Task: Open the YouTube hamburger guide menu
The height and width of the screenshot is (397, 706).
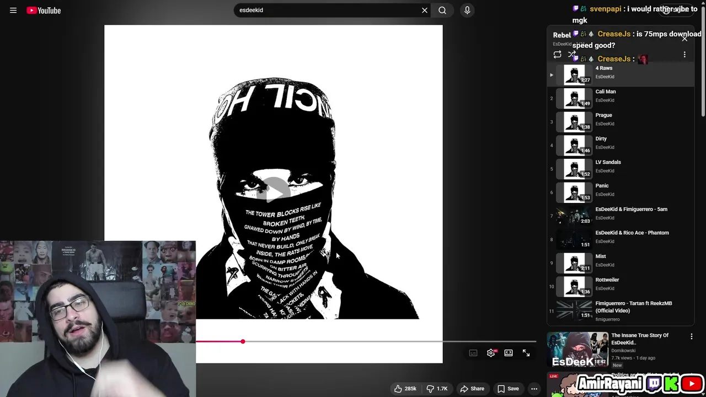Action: coord(13,10)
